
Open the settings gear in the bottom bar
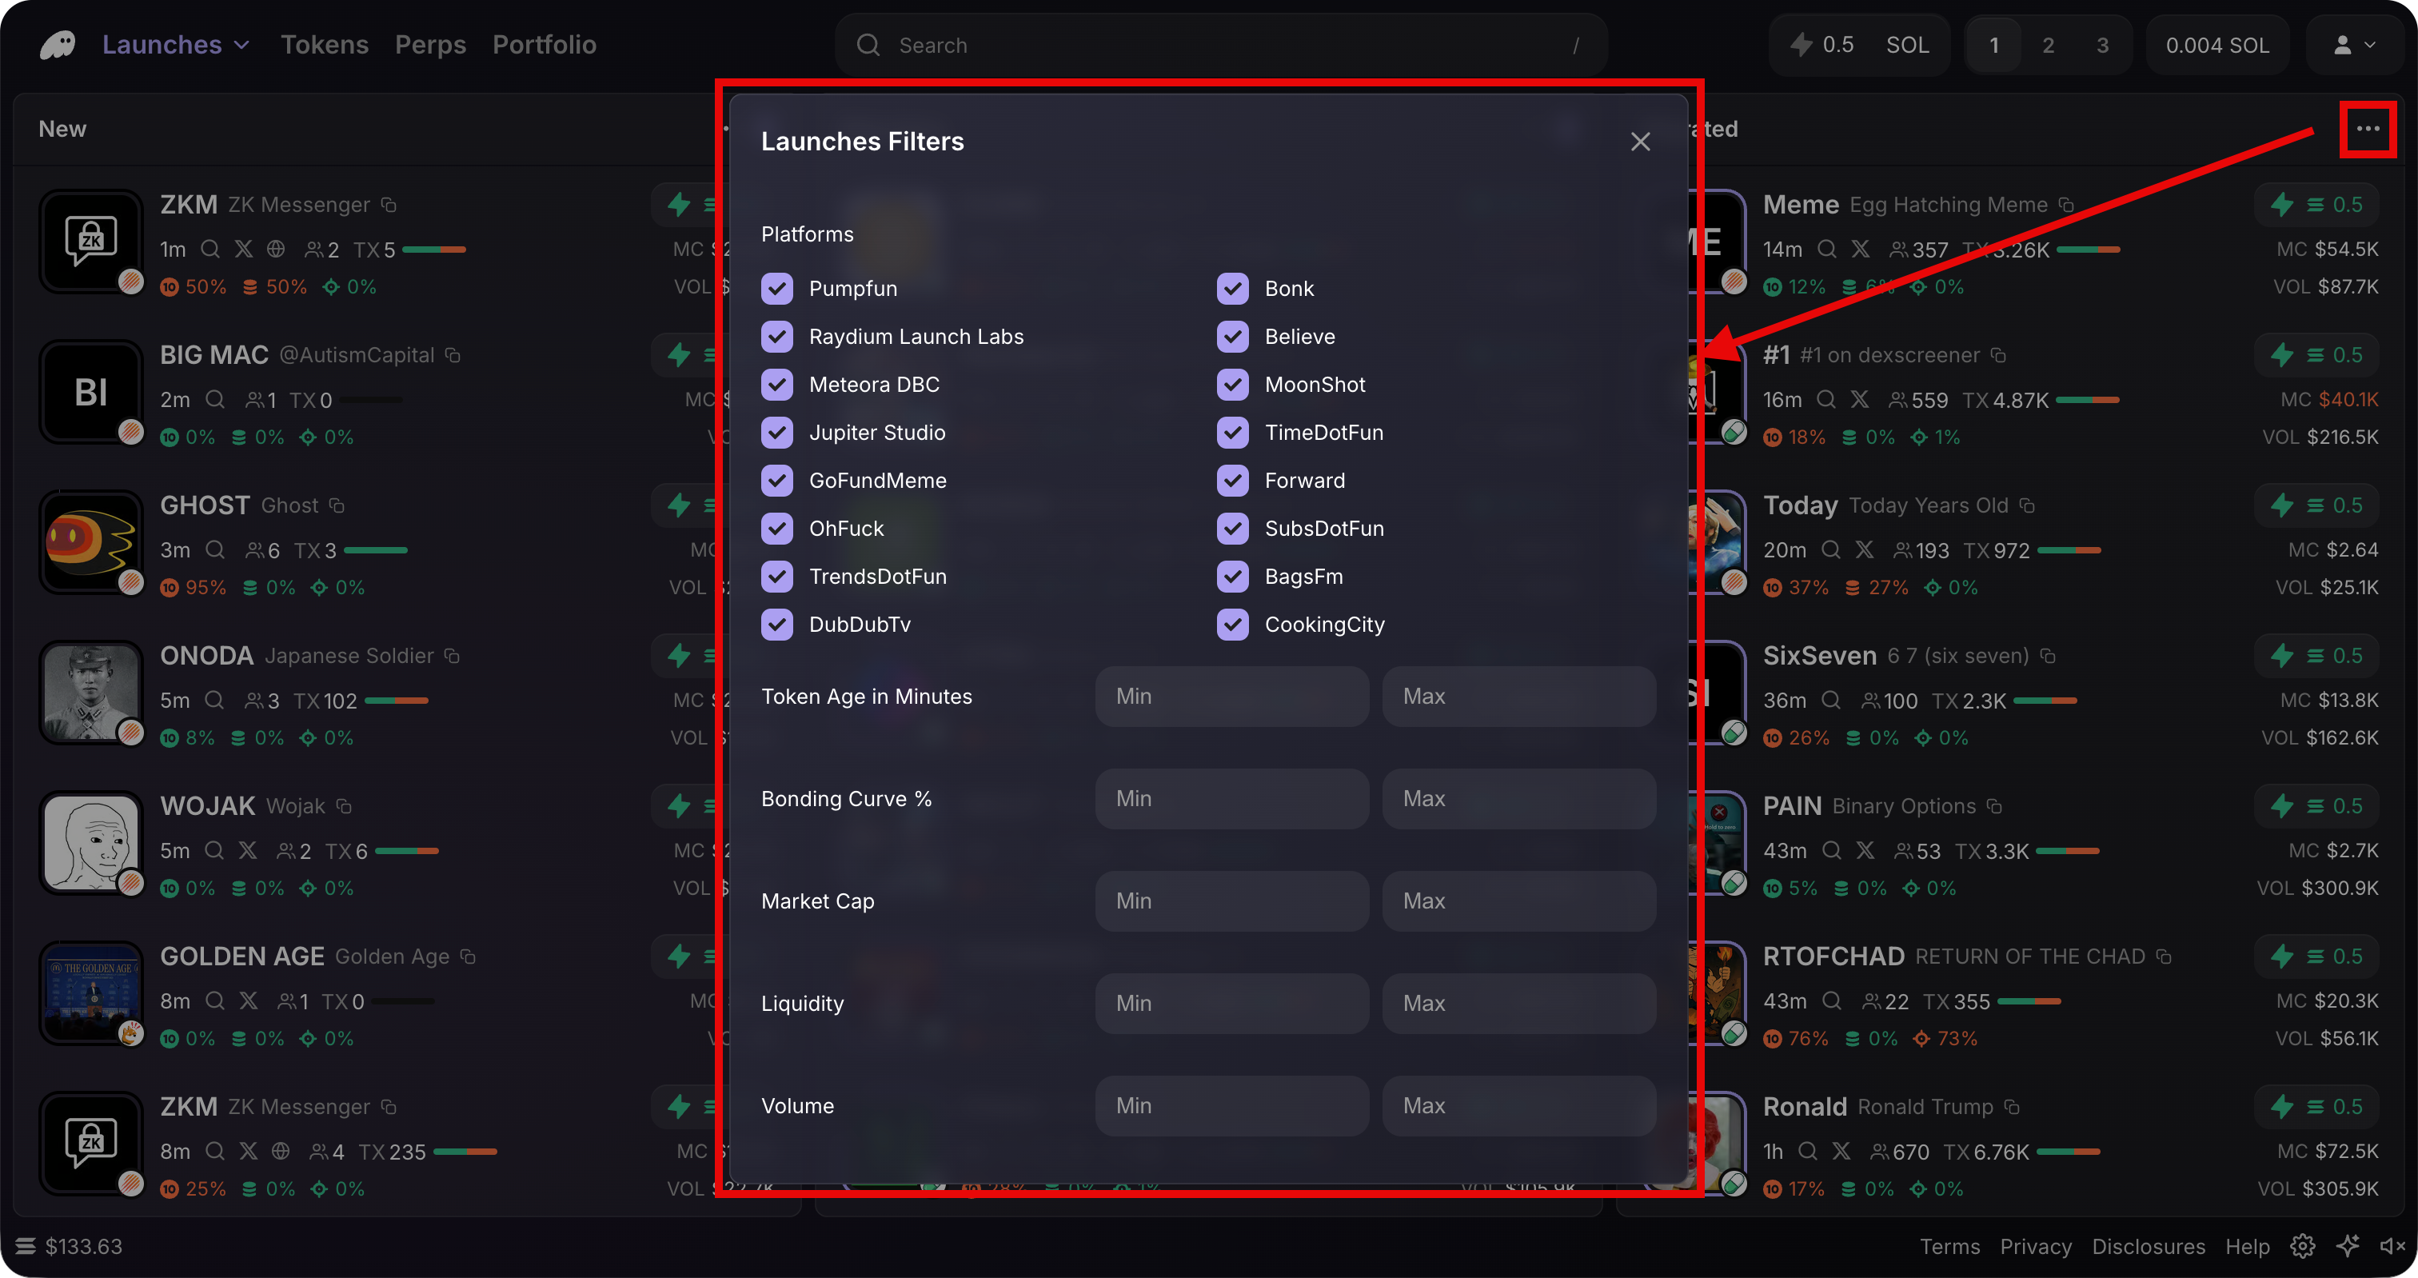2303,1246
